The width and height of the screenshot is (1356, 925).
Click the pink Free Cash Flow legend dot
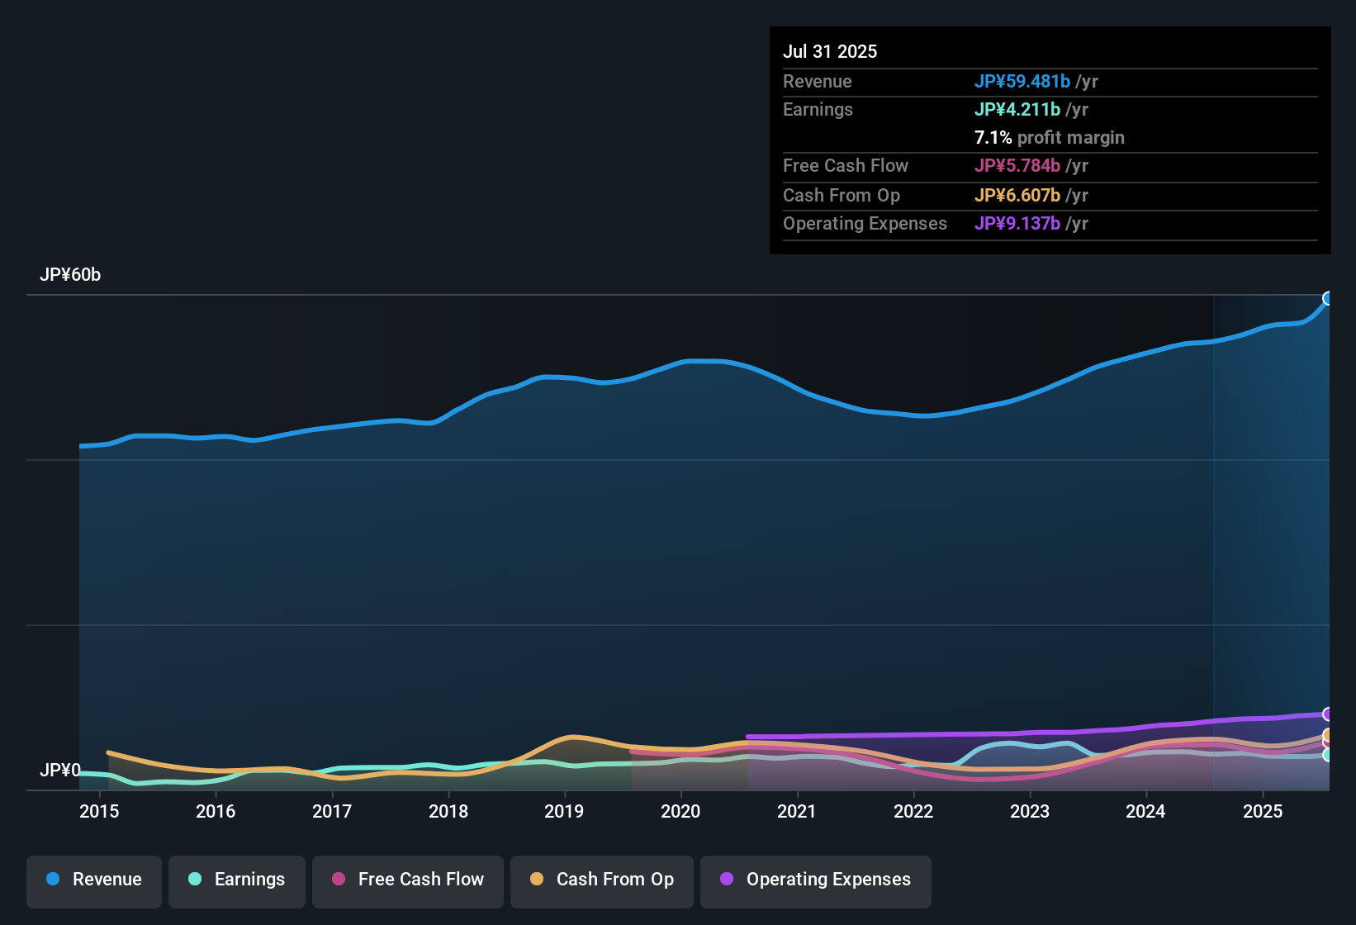click(338, 880)
